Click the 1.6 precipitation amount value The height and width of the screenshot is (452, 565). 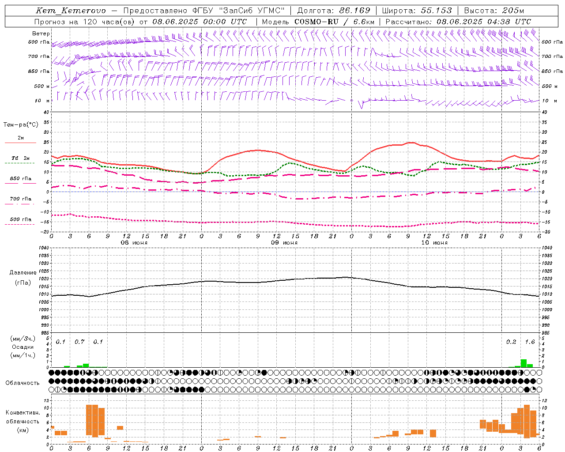pos(530,342)
